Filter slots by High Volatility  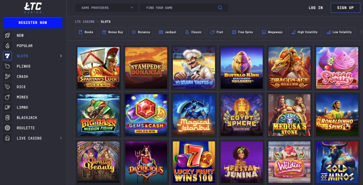(x=304, y=32)
